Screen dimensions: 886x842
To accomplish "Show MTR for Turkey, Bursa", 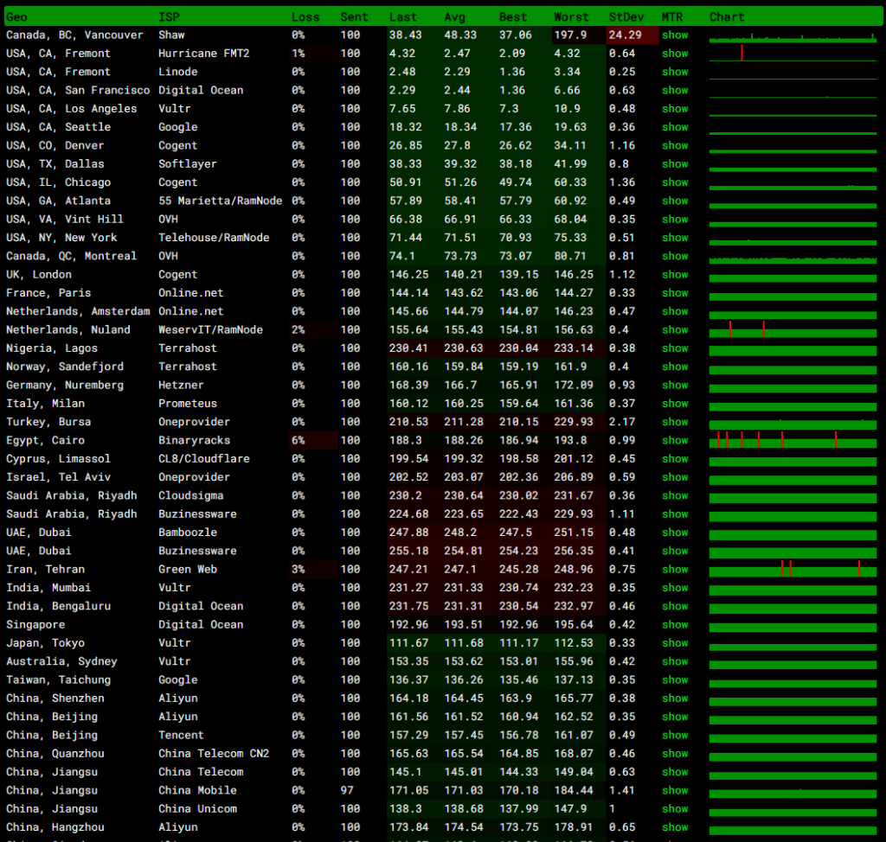I will tap(675, 422).
